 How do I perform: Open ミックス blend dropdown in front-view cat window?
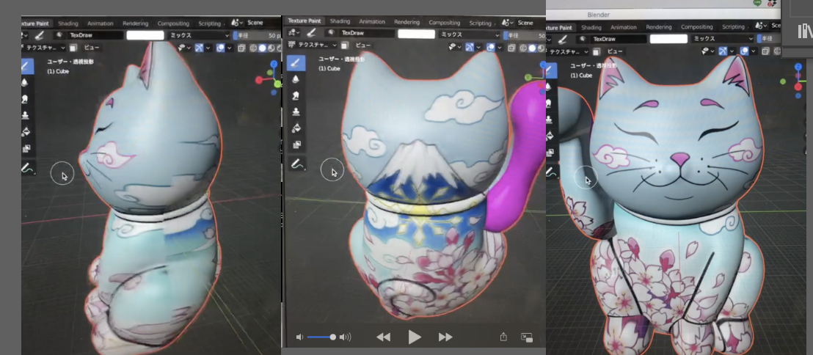(722, 39)
